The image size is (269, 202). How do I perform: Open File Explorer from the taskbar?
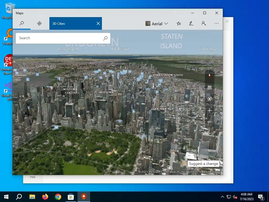[32, 197]
